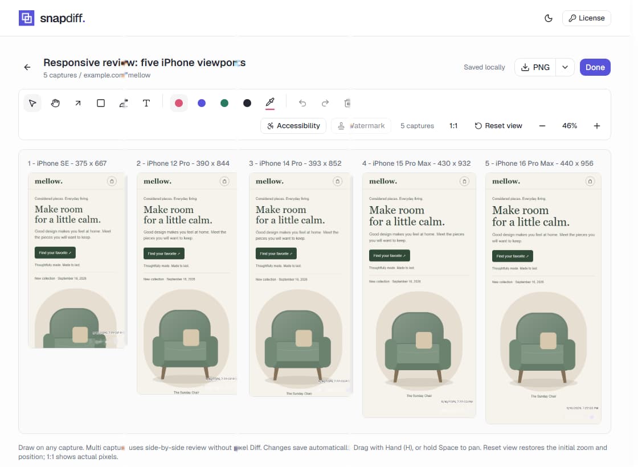
Task: Expand the PNG export format dropdown
Action: point(565,67)
